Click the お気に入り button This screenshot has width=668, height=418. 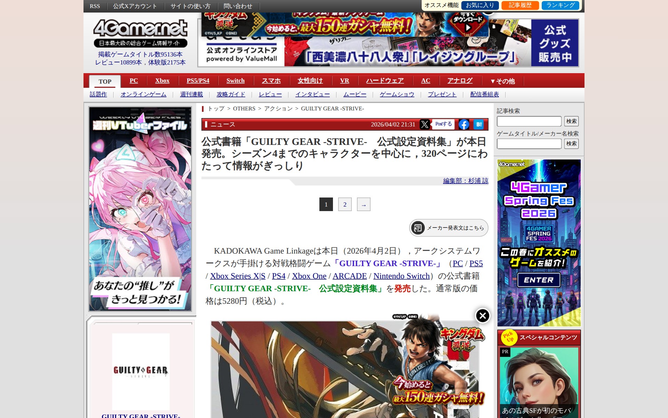point(480,5)
